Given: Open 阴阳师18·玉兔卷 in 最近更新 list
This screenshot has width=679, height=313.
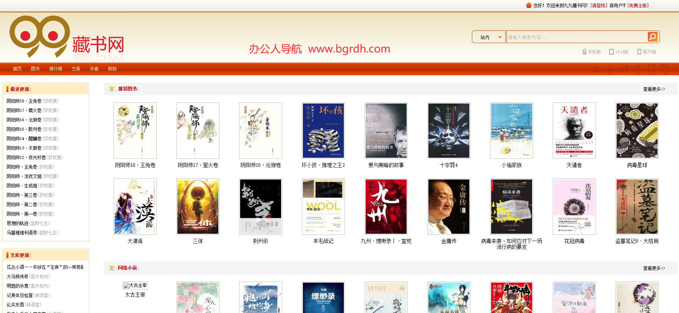Looking at the screenshot, I should [24, 101].
